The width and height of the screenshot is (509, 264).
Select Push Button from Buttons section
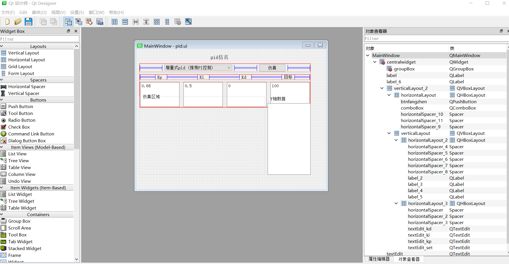click(20, 106)
